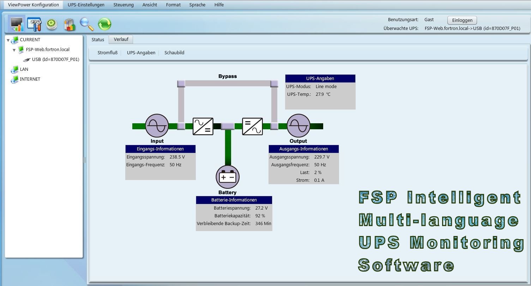Open the Hilfe menu

pyautogui.click(x=219, y=5)
